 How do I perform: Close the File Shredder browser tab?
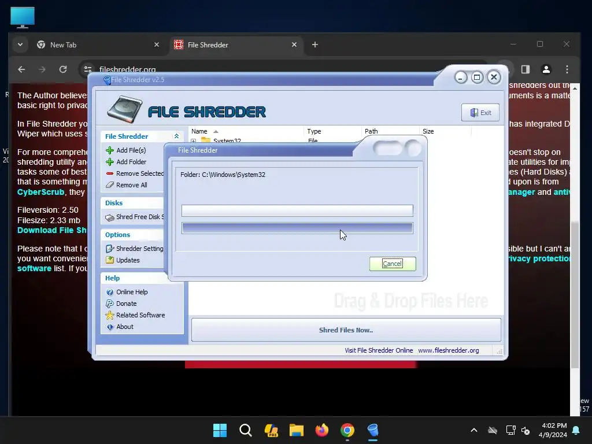pyautogui.click(x=294, y=45)
